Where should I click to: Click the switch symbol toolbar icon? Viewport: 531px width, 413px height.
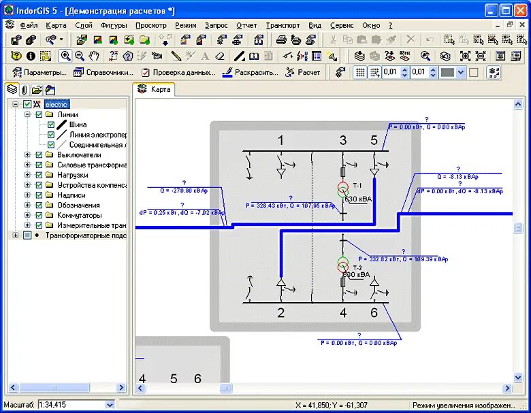287,56
